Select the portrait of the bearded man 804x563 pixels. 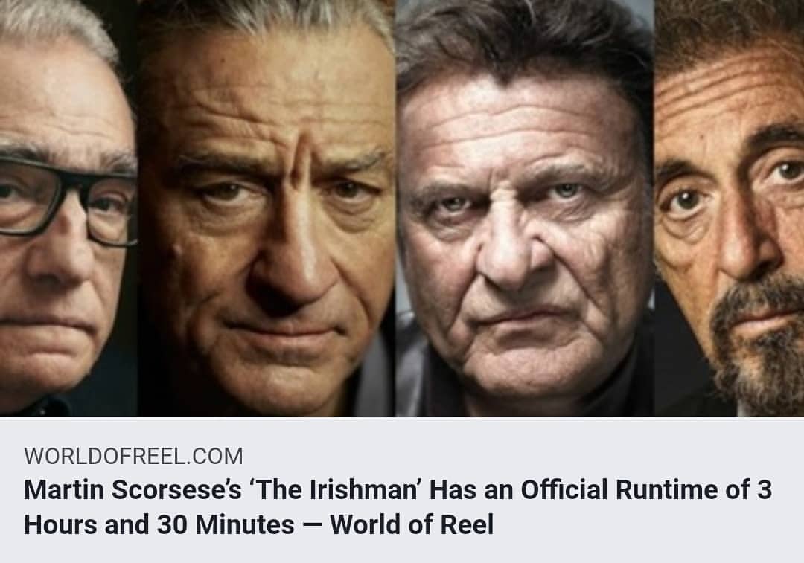click(729, 208)
